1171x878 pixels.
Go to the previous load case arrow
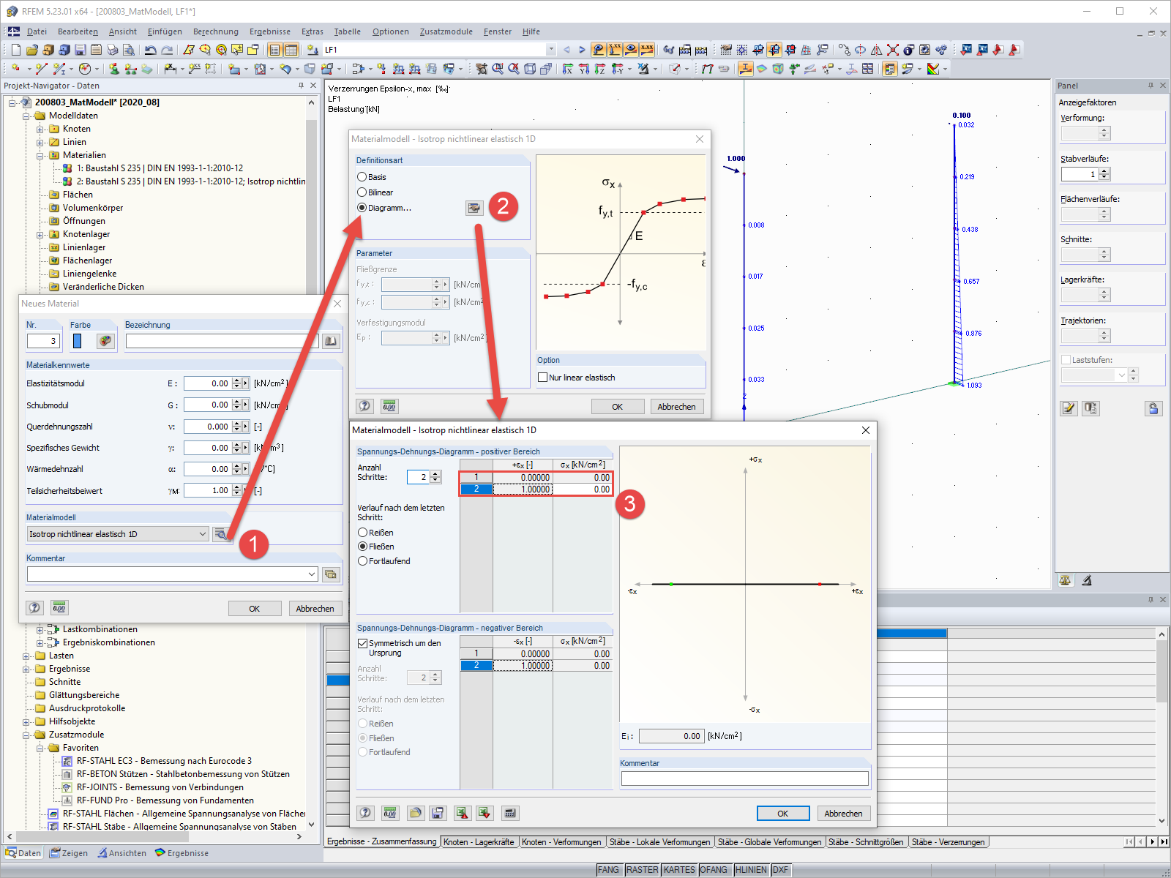[x=566, y=50]
